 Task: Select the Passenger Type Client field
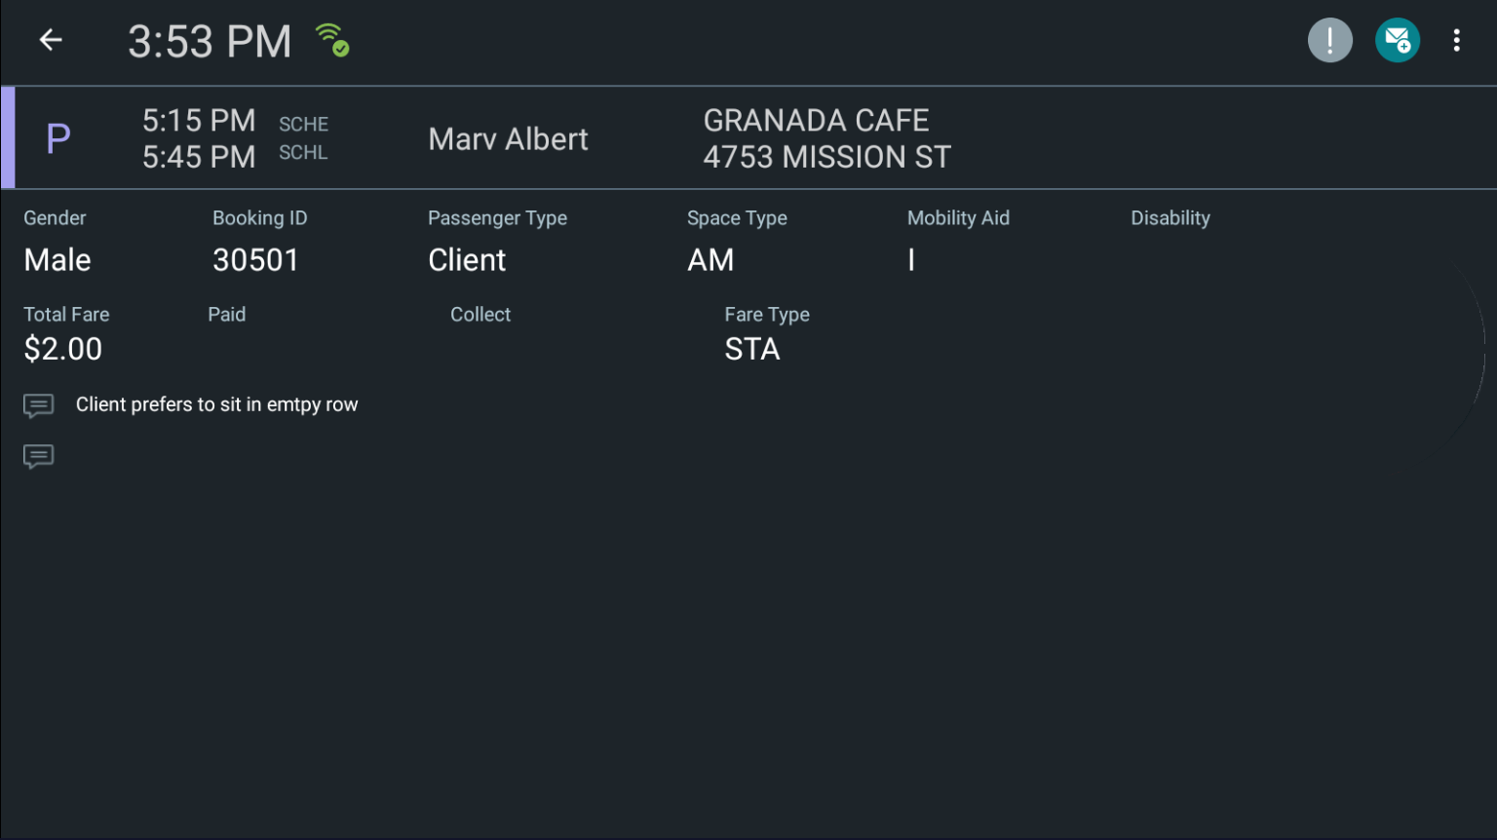click(466, 259)
